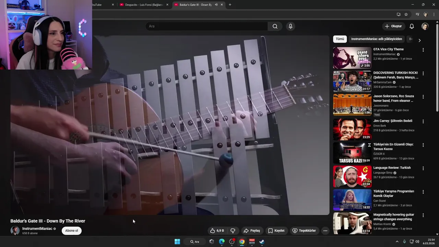Open options menu for Türkiye Yarışma Programları
The image size is (439, 247).
tap(423, 192)
